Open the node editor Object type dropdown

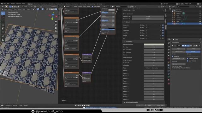(x=68, y=6)
